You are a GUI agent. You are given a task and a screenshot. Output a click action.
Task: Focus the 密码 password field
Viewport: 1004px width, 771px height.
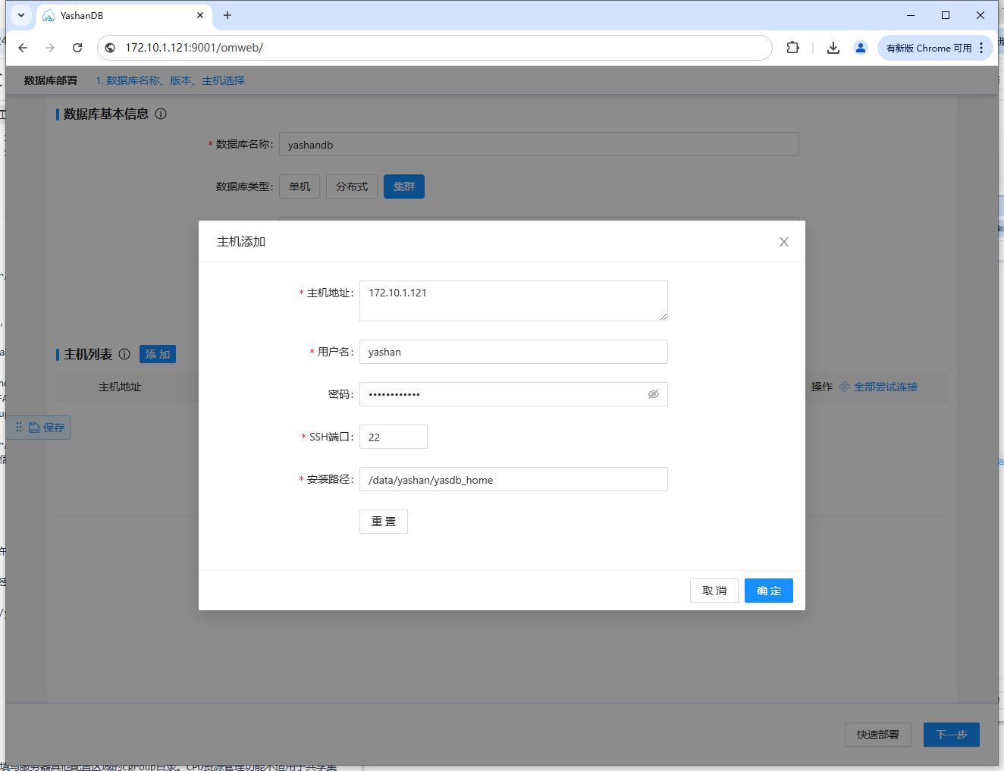[x=513, y=394]
